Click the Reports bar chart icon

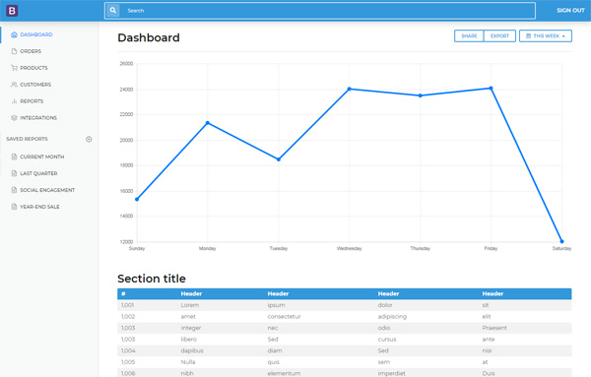[15, 101]
